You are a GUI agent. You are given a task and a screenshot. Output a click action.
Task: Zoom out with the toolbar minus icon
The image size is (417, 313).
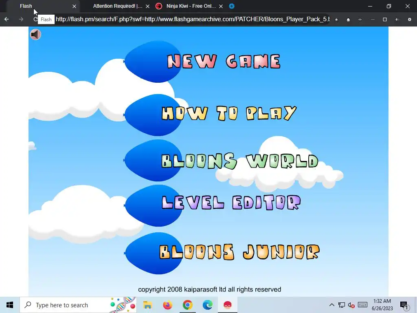pyautogui.click(x=373, y=20)
